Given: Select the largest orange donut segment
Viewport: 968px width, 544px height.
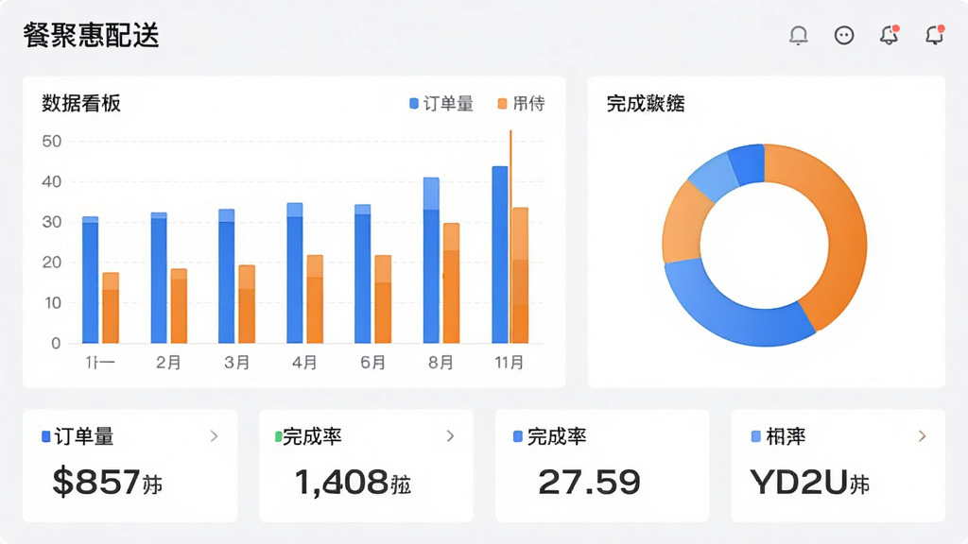Looking at the screenshot, I should coord(844,234).
